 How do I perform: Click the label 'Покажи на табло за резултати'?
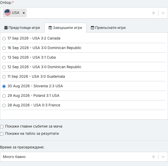32,133
